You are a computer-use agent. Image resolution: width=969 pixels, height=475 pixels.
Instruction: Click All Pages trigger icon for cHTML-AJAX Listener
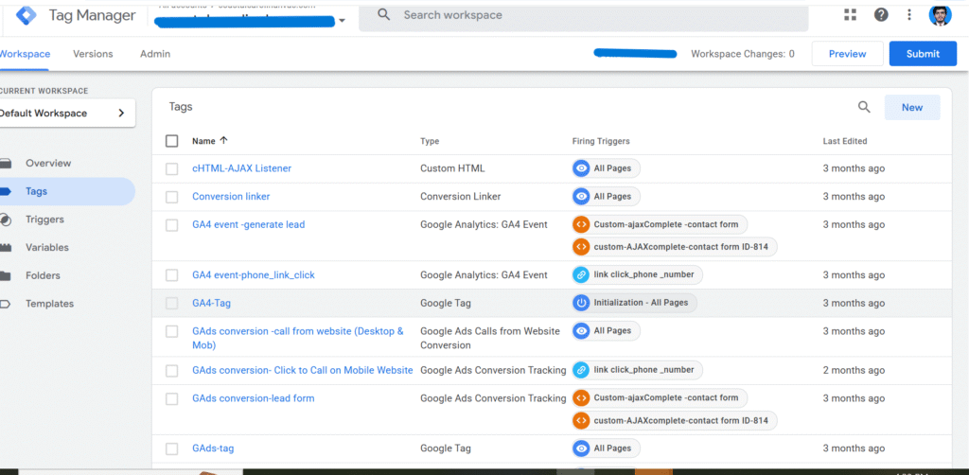point(581,168)
